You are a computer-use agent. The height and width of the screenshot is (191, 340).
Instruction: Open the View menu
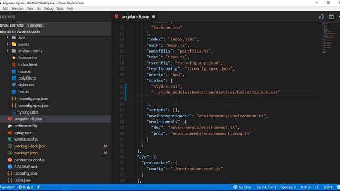pyautogui.click(x=30, y=8)
